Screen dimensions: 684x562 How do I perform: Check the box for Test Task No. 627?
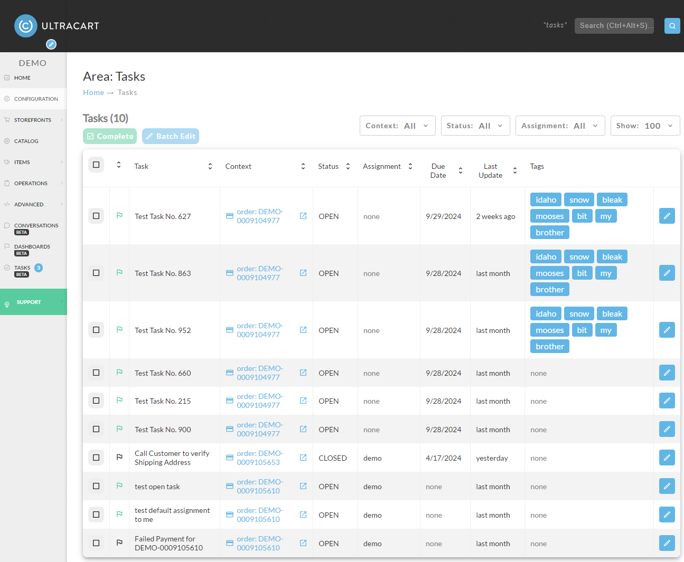(x=96, y=216)
